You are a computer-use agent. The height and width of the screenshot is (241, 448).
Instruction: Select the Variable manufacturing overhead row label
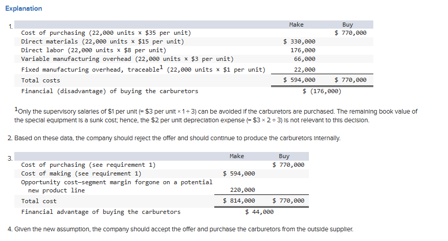[127, 59]
